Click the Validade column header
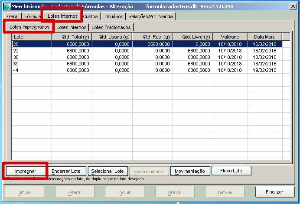This screenshot has height=204, width=300. [230, 37]
